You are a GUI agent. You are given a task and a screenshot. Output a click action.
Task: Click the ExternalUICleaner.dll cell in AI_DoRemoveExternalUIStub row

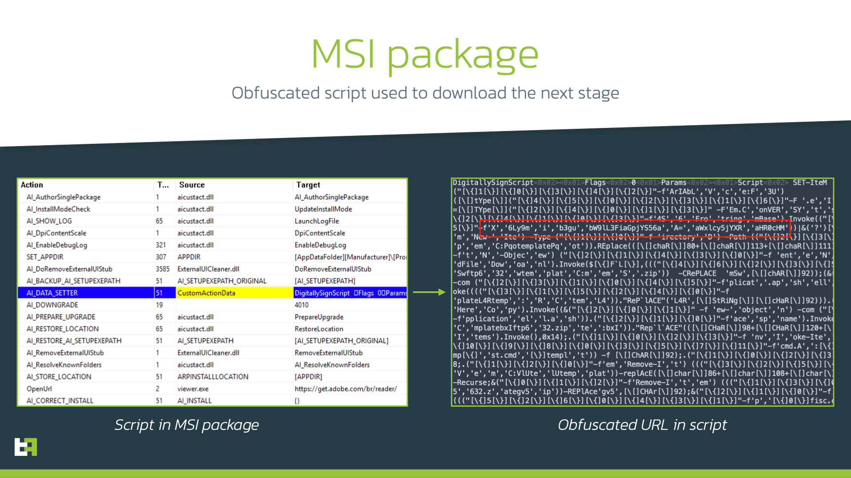point(208,269)
